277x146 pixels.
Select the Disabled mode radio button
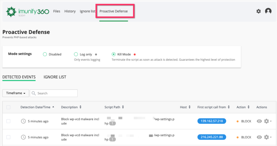click(x=45, y=54)
